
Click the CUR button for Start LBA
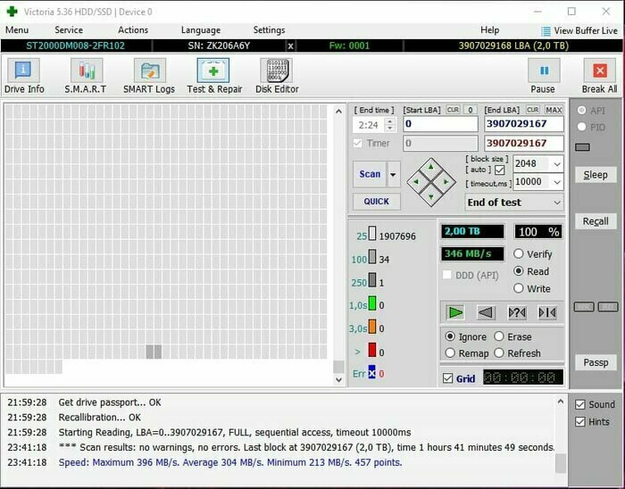pos(453,110)
